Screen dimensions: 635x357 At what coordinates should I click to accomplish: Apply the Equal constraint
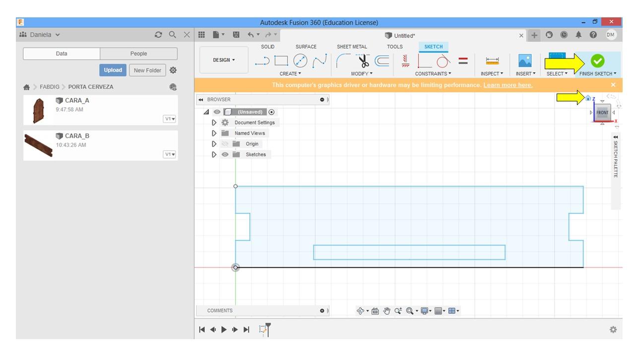click(x=463, y=60)
